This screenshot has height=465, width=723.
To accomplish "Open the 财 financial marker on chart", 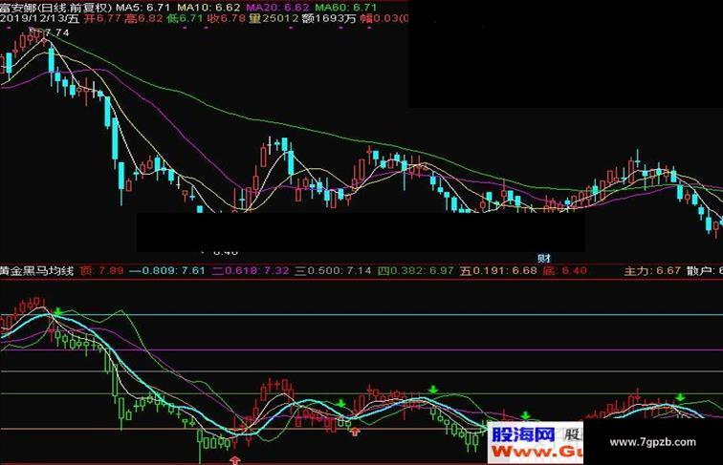I will point(544,258).
